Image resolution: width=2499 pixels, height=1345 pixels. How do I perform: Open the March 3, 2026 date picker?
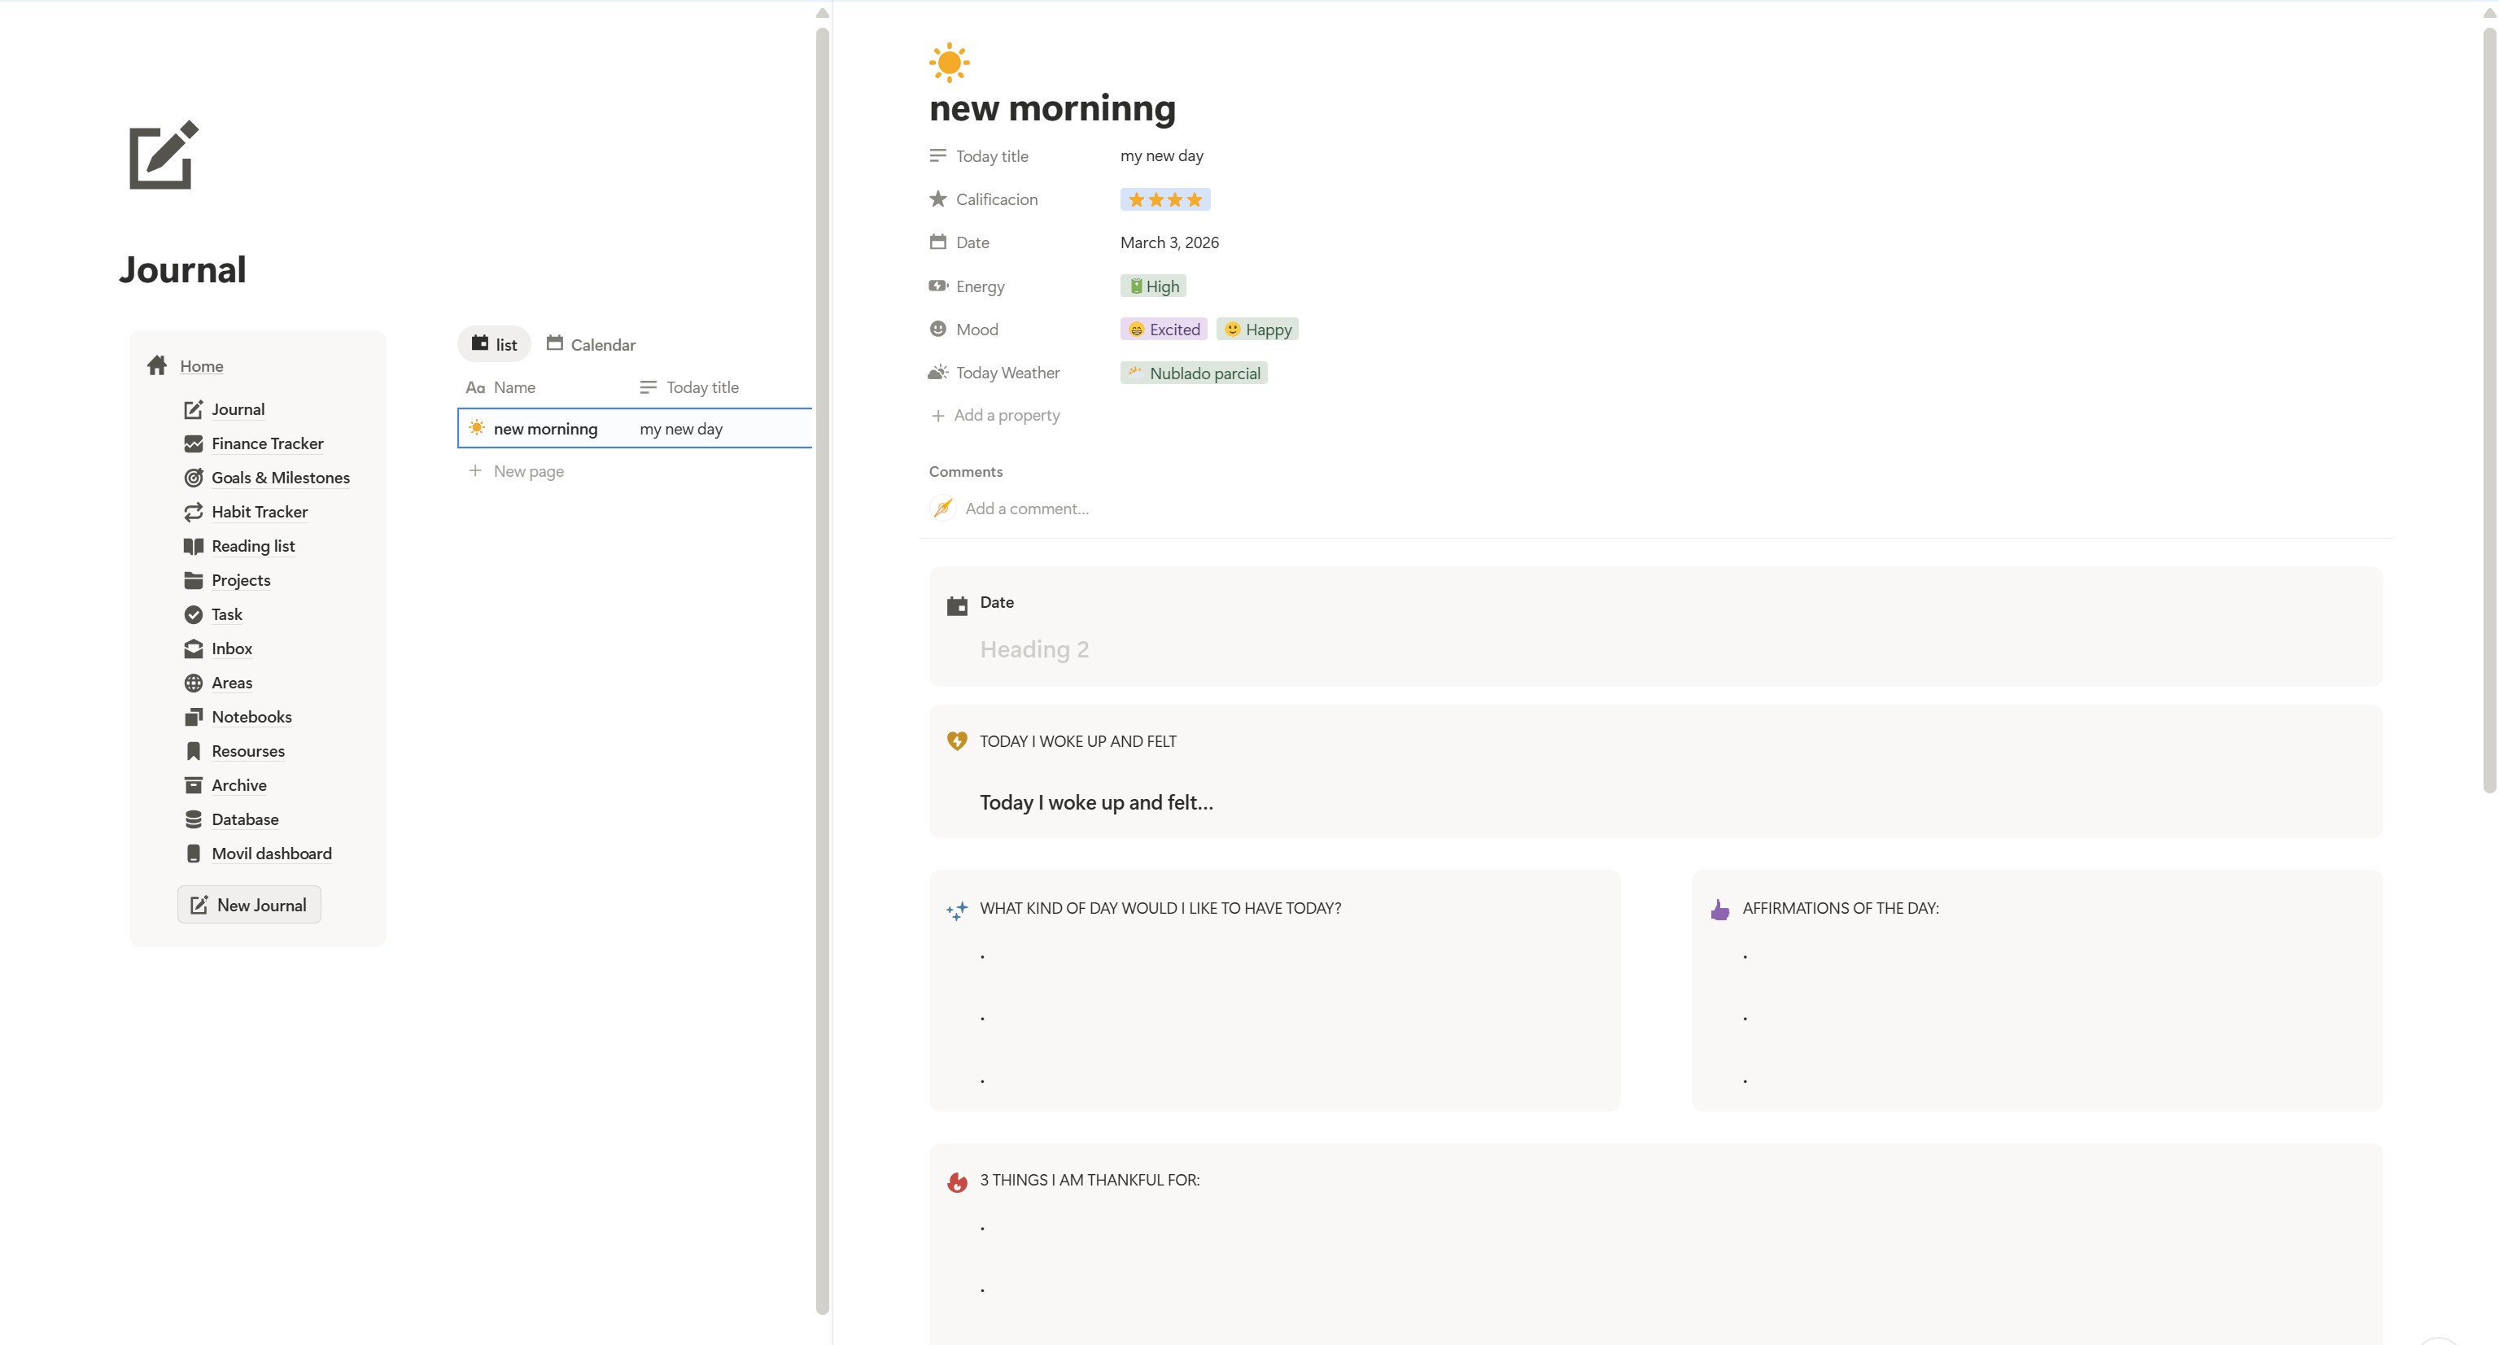(1169, 242)
